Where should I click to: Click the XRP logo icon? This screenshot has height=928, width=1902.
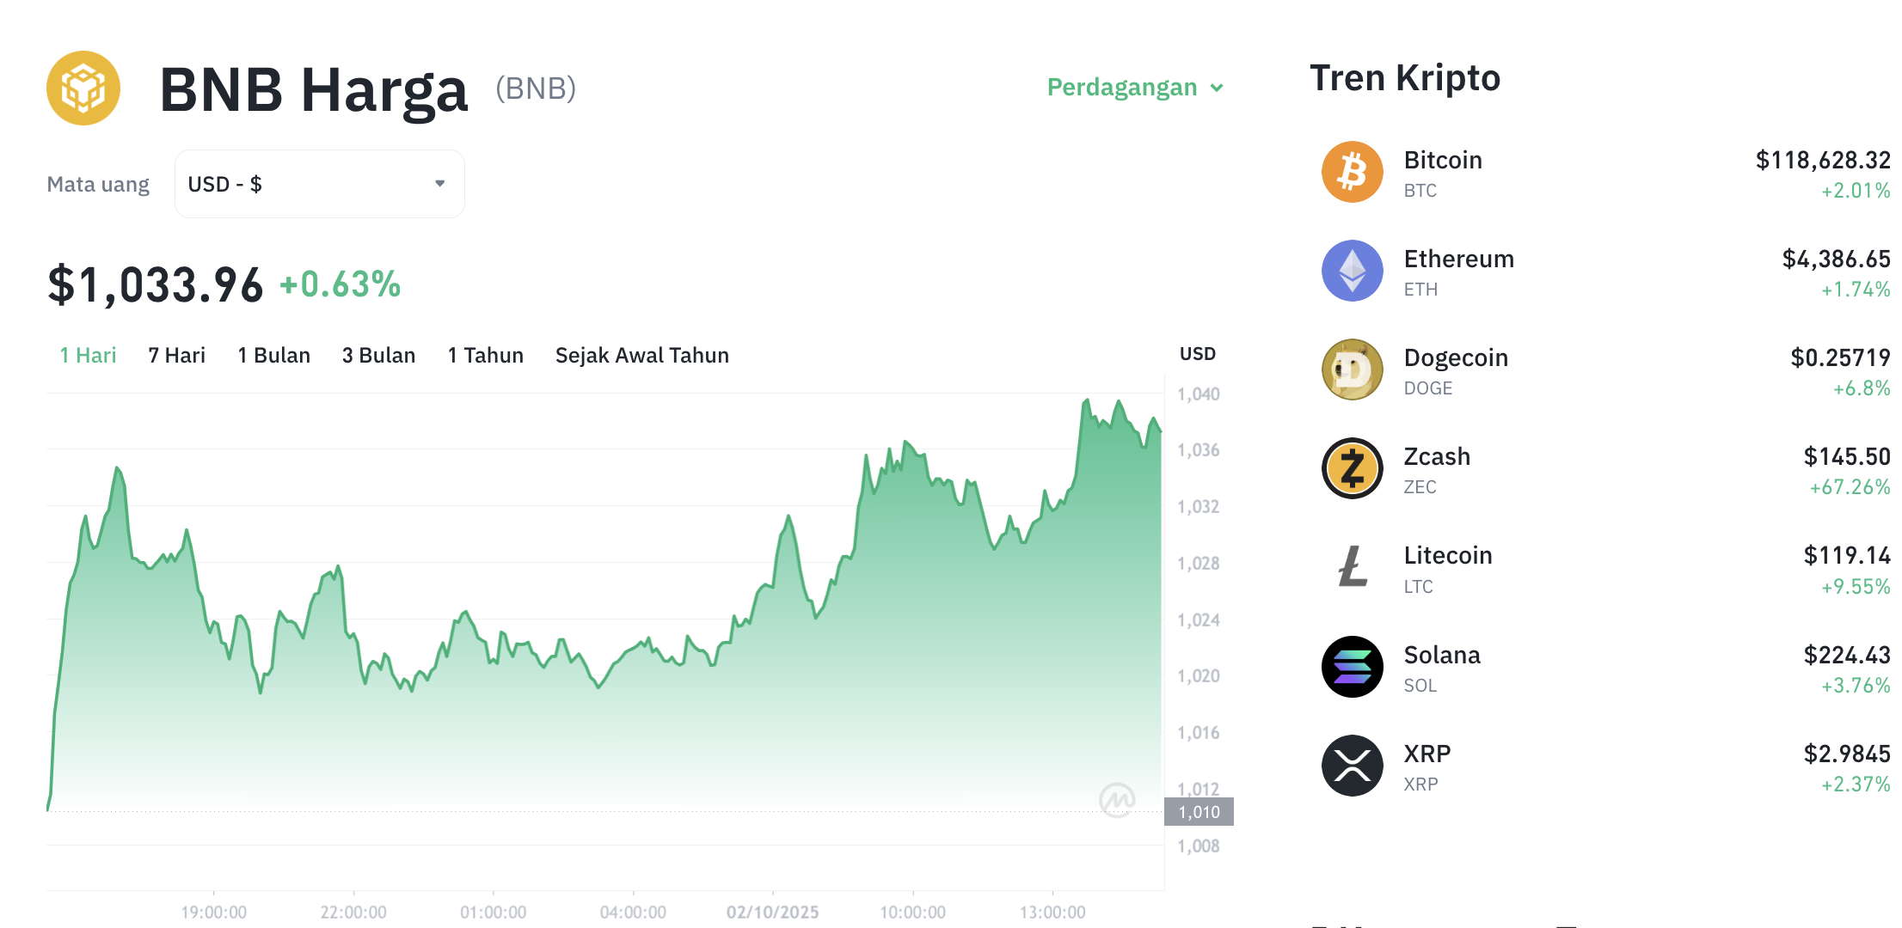click(x=1352, y=766)
